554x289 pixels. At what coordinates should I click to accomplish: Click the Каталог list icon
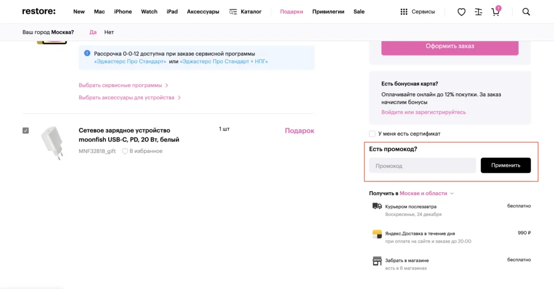point(233,12)
